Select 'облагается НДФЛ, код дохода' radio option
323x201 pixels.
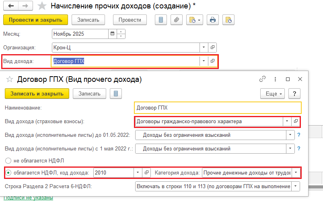point(8,173)
